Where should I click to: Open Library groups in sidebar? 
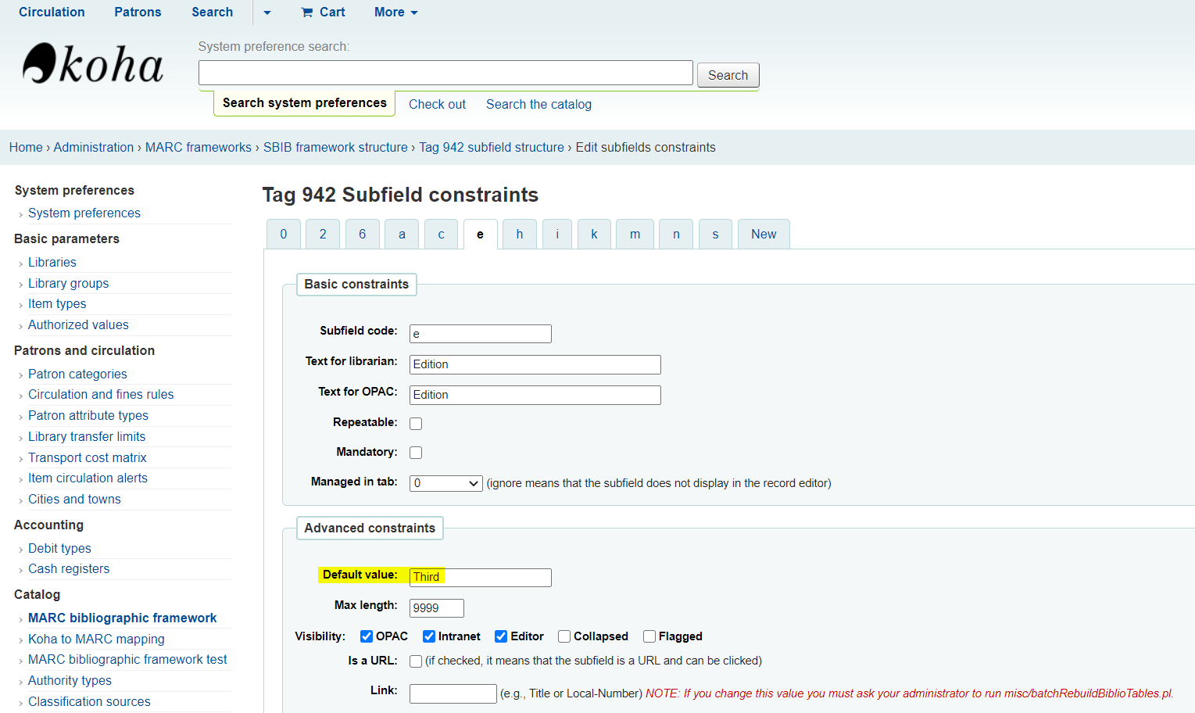pyautogui.click(x=68, y=283)
